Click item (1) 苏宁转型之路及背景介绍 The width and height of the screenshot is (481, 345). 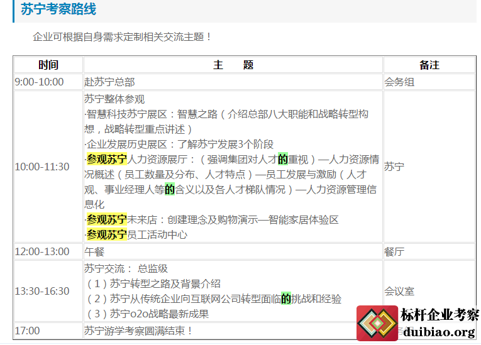point(154,283)
